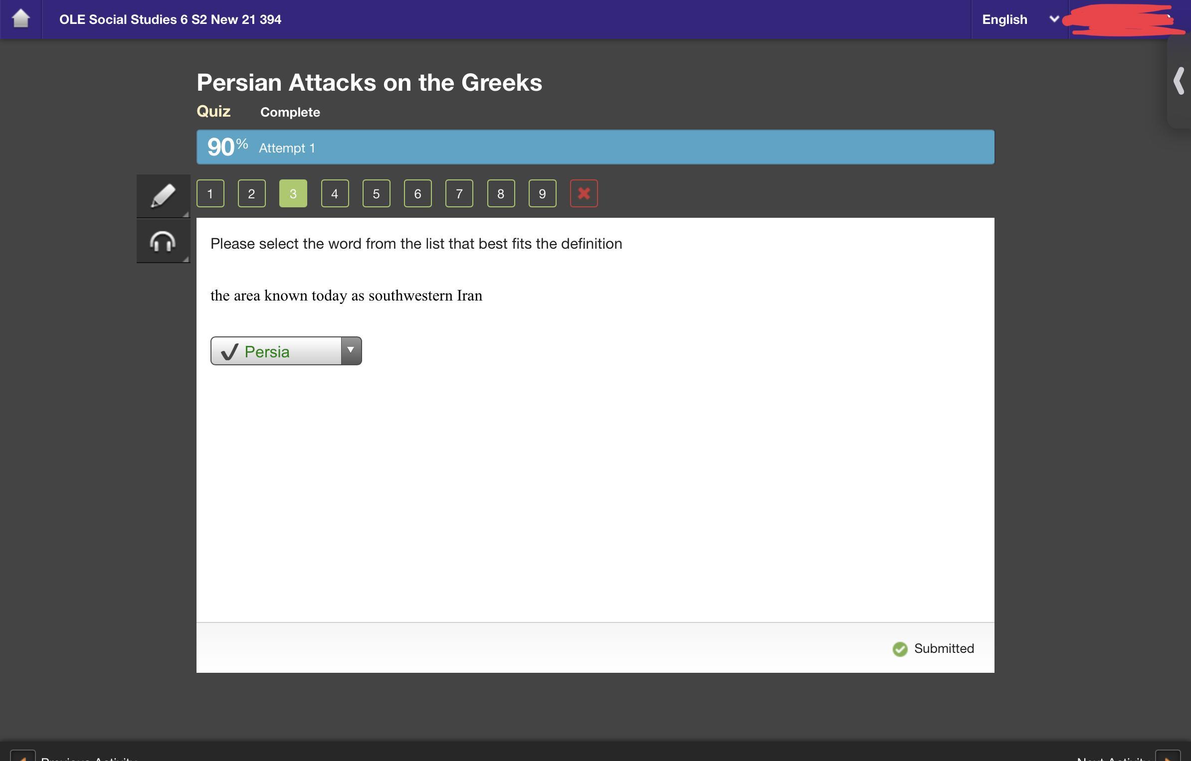Select question 4 button
Screen dimensions: 1191x761
[x=335, y=193]
